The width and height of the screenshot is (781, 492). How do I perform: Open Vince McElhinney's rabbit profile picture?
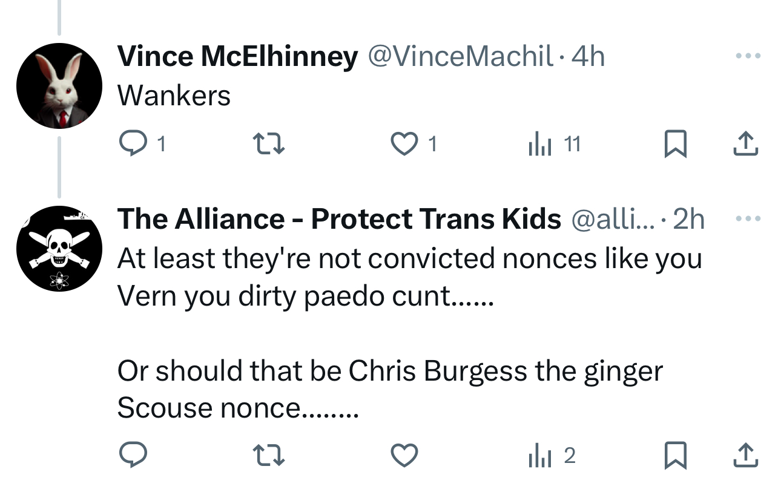pyautogui.click(x=59, y=86)
